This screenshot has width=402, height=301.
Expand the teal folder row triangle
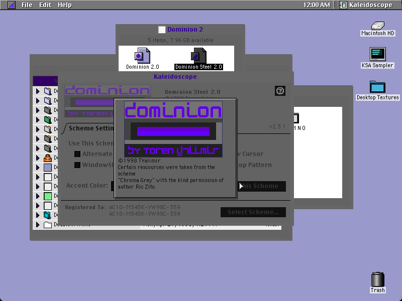pos(38,215)
